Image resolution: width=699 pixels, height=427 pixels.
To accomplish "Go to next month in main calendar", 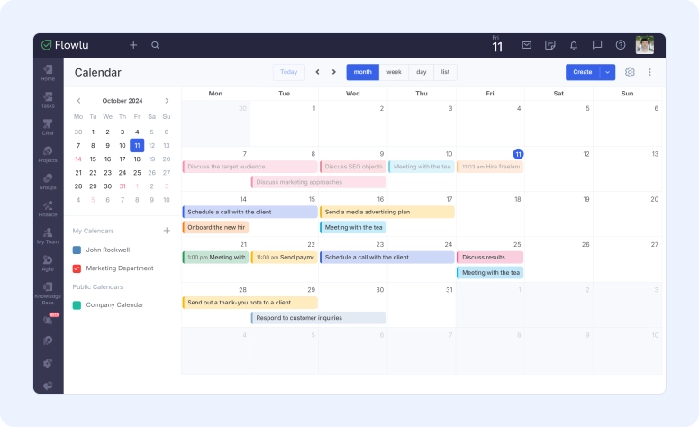I will tap(334, 72).
